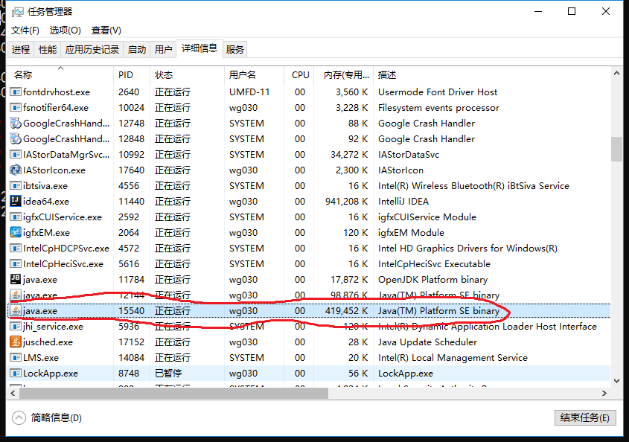Select the jusched.exe Java Update icon

(16, 342)
